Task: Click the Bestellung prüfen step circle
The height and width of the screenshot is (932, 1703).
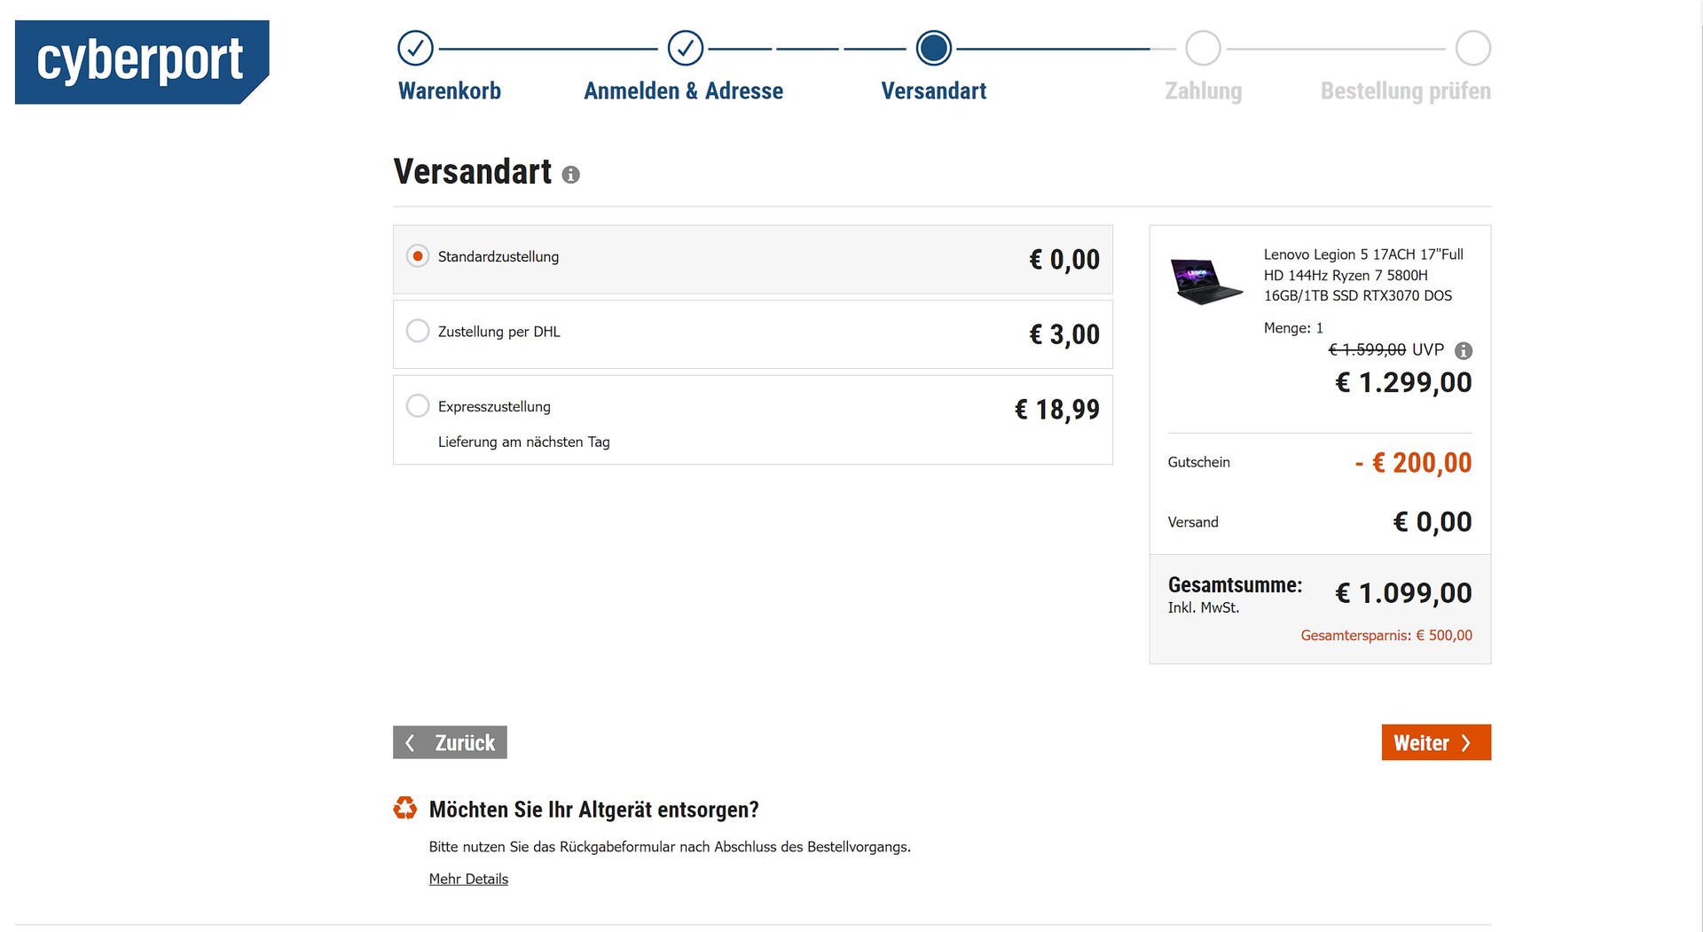Action: click(1472, 48)
